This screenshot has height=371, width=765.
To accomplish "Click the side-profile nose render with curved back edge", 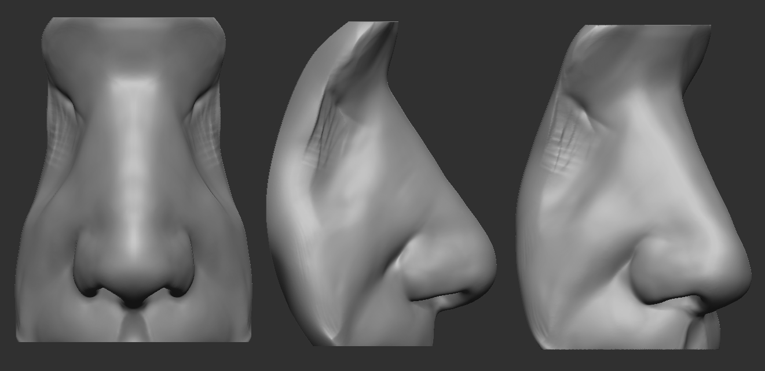I will pyautogui.click(x=381, y=184).
